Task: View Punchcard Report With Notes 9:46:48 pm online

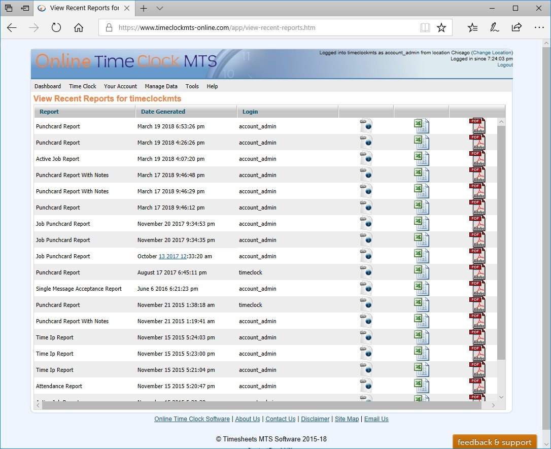Action: [x=366, y=175]
